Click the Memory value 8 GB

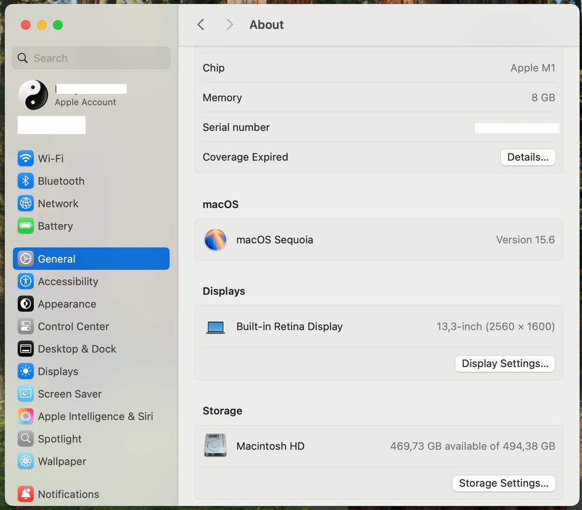click(x=543, y=98)
